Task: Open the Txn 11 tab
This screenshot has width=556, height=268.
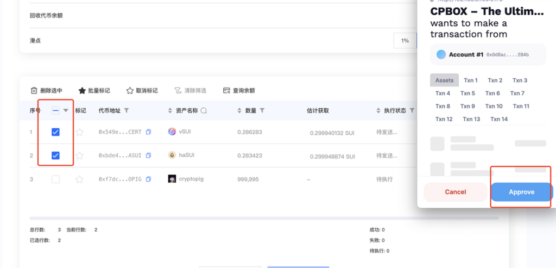Action: pos(521,106)
